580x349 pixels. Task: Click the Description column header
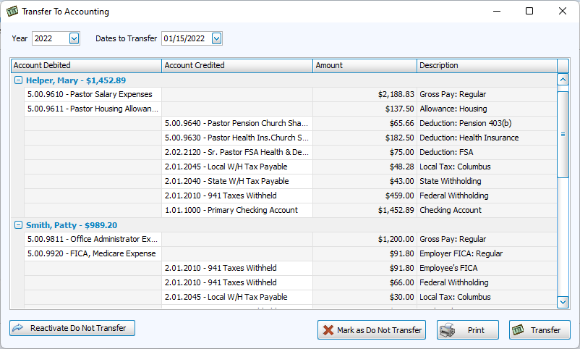(487, 65)
